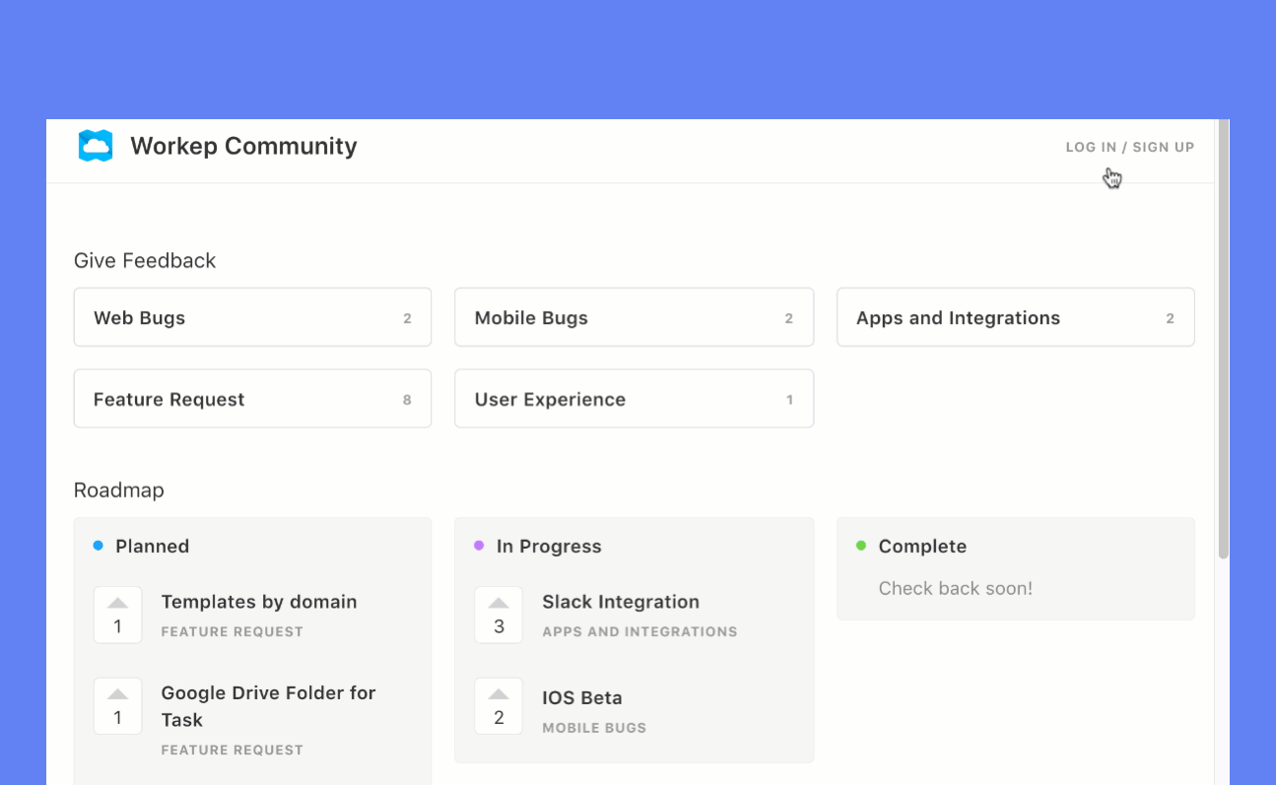Open Google Drive Folder for Task post
Image resolution: width=1276 pixels, height=785 pixels.
tap(268, 706)
